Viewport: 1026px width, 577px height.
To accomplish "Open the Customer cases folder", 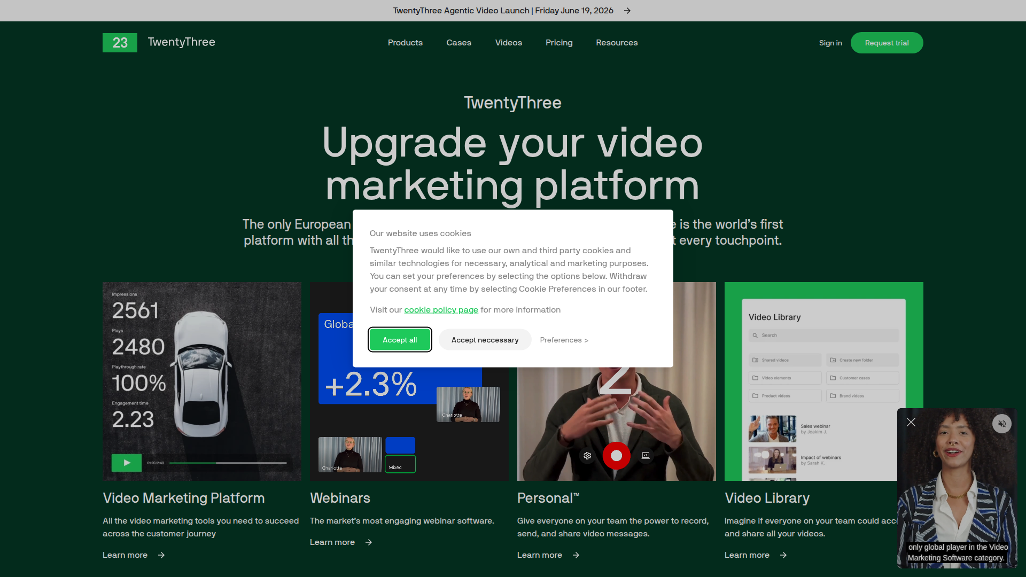I will [862, 378].
